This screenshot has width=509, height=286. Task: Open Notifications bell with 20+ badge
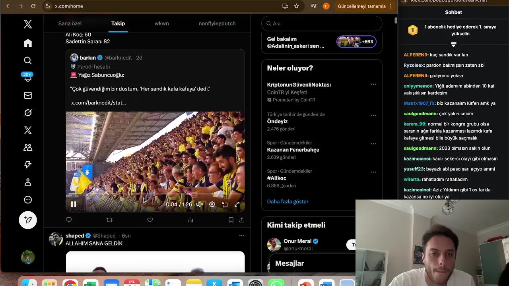(x=28, y=78)
